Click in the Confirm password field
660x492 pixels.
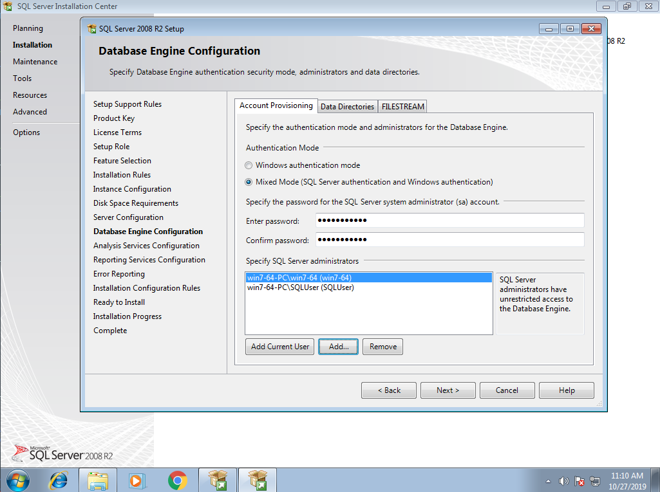click(449, 240)
